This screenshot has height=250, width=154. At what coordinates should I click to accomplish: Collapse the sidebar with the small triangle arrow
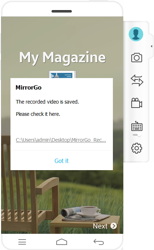151,46
